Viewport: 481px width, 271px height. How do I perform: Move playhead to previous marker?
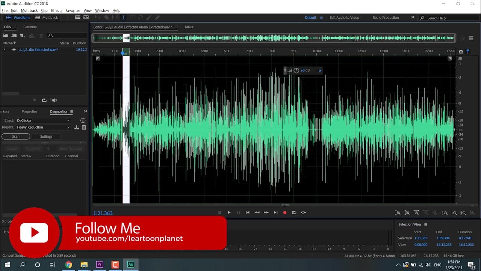tap(248, 212)
